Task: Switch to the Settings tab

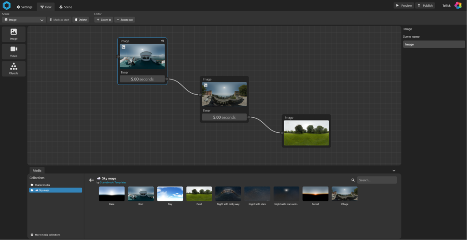Action: point(25,7)
